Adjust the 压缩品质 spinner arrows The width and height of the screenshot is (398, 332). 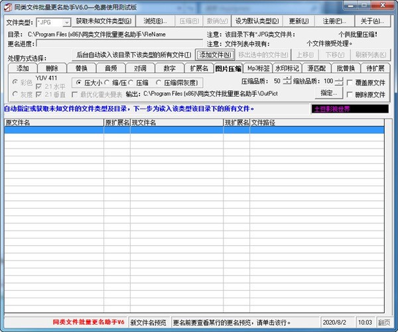click(x=287, y=81)
